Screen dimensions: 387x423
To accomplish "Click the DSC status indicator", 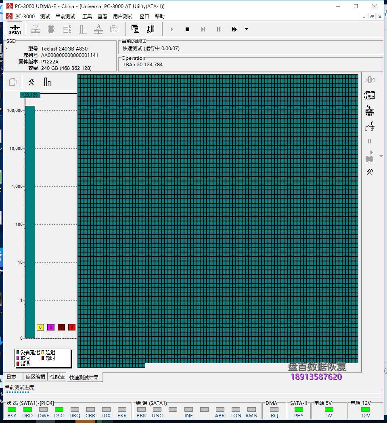I will click(59, 410).
